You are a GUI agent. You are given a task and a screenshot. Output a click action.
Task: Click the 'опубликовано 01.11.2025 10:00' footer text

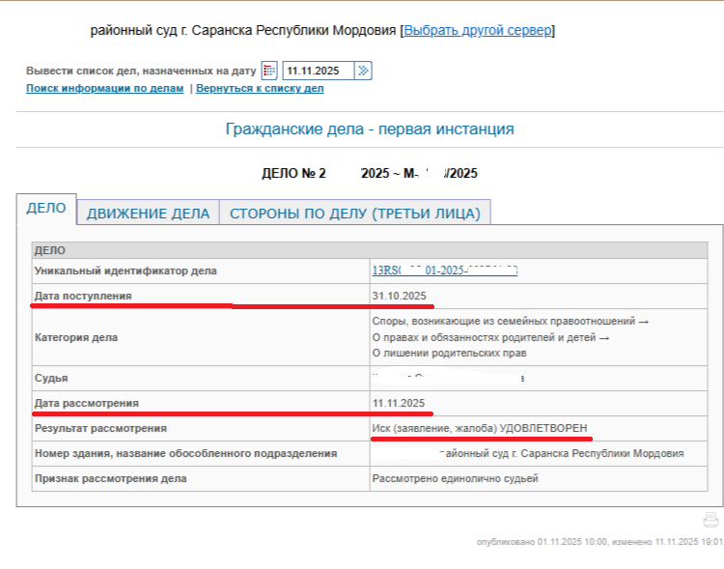coord(543,542)
